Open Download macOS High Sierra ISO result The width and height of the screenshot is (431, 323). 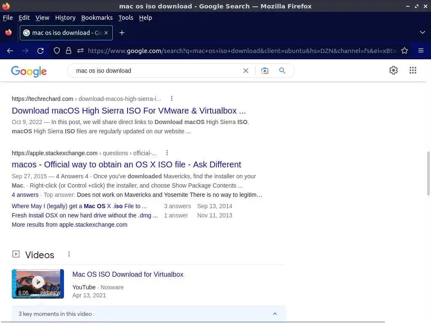pyautogui.click(x=129, y=111)
